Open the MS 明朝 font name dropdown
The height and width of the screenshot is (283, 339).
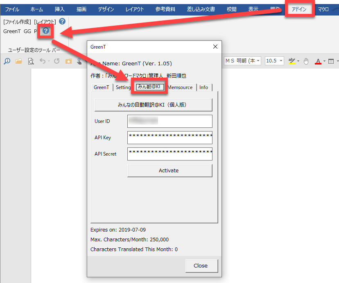click(258, 61)
